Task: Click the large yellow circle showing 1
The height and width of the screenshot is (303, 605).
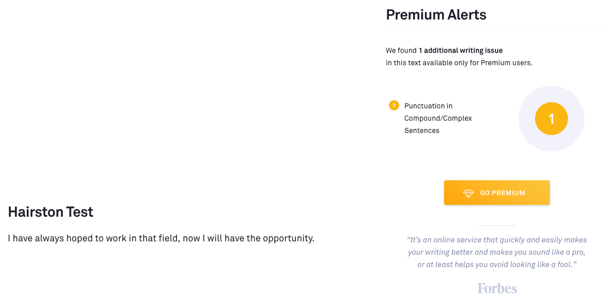Action: [x=551, y=119]
